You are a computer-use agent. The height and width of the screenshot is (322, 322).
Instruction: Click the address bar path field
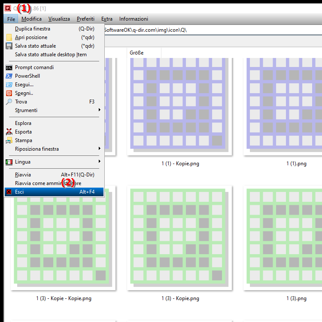[213, 30]
